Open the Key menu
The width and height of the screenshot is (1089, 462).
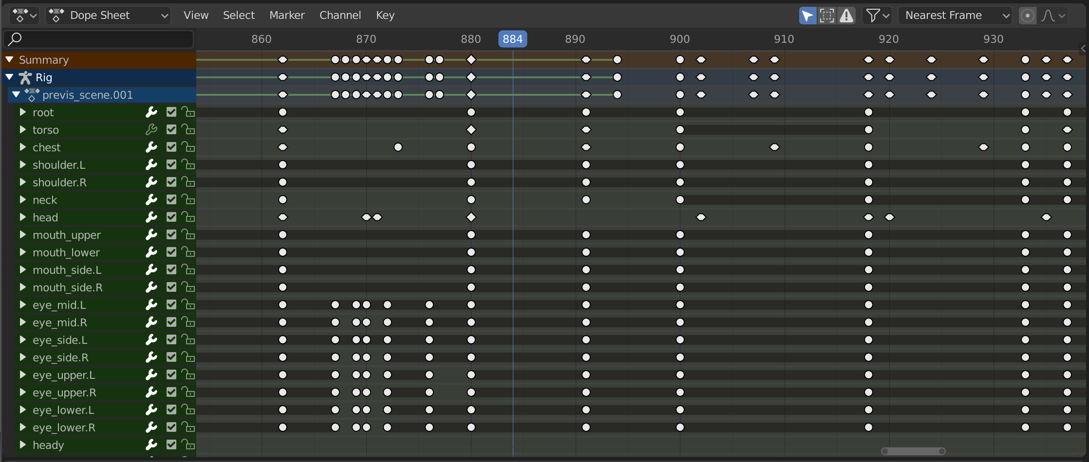[384, 15]
